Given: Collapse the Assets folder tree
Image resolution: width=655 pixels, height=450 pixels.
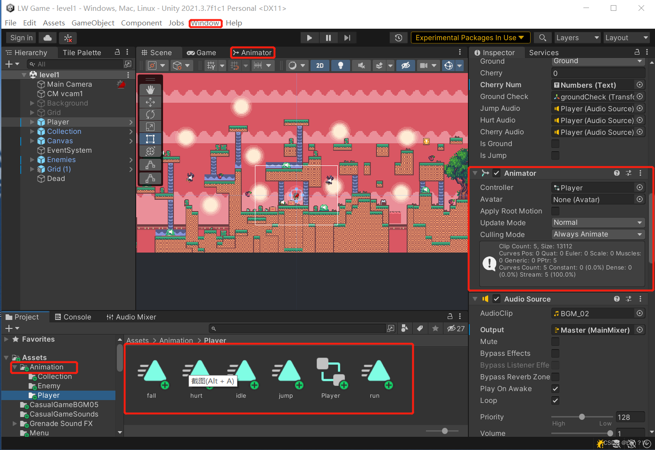Looking at the screenshot, I should pos(6,358).
